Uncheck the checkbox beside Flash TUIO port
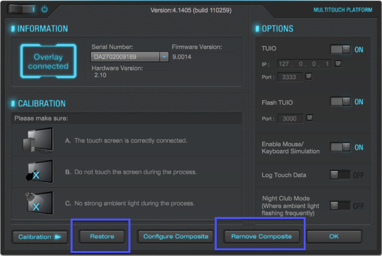The width and height of the screenshot is (382, 256). pyautogui.click(x=310, y=118)
